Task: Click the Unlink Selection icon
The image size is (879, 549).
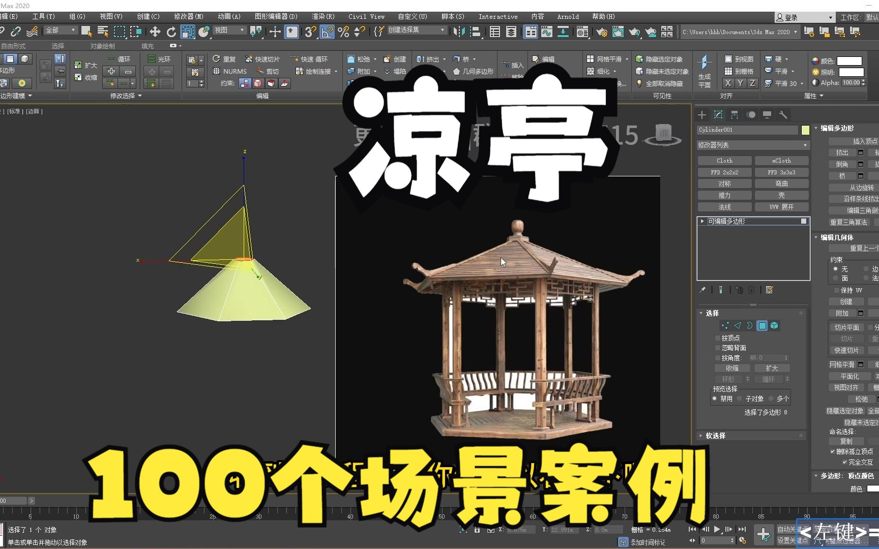Action: click(x=15, y=32)
